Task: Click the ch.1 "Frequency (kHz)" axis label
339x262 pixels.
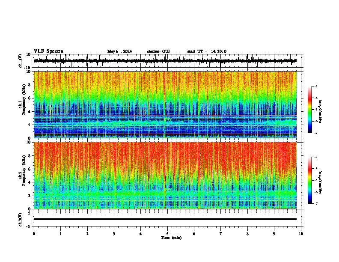Action: click(24, 99)
